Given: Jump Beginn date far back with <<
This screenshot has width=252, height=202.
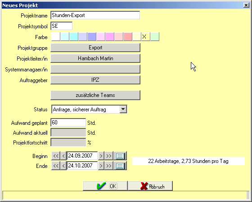Looking at the screenshot, I should pyautogui.click(x=56, y=156).
